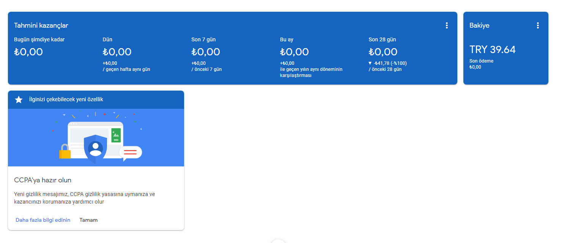
Task: Click the Dün earnings amount
Action: coord(117,52)
